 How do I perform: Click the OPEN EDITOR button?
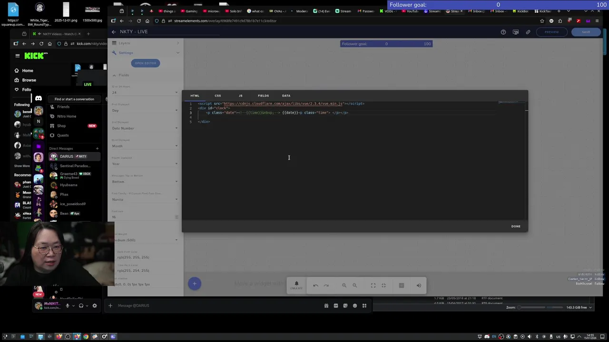[145, 63]
